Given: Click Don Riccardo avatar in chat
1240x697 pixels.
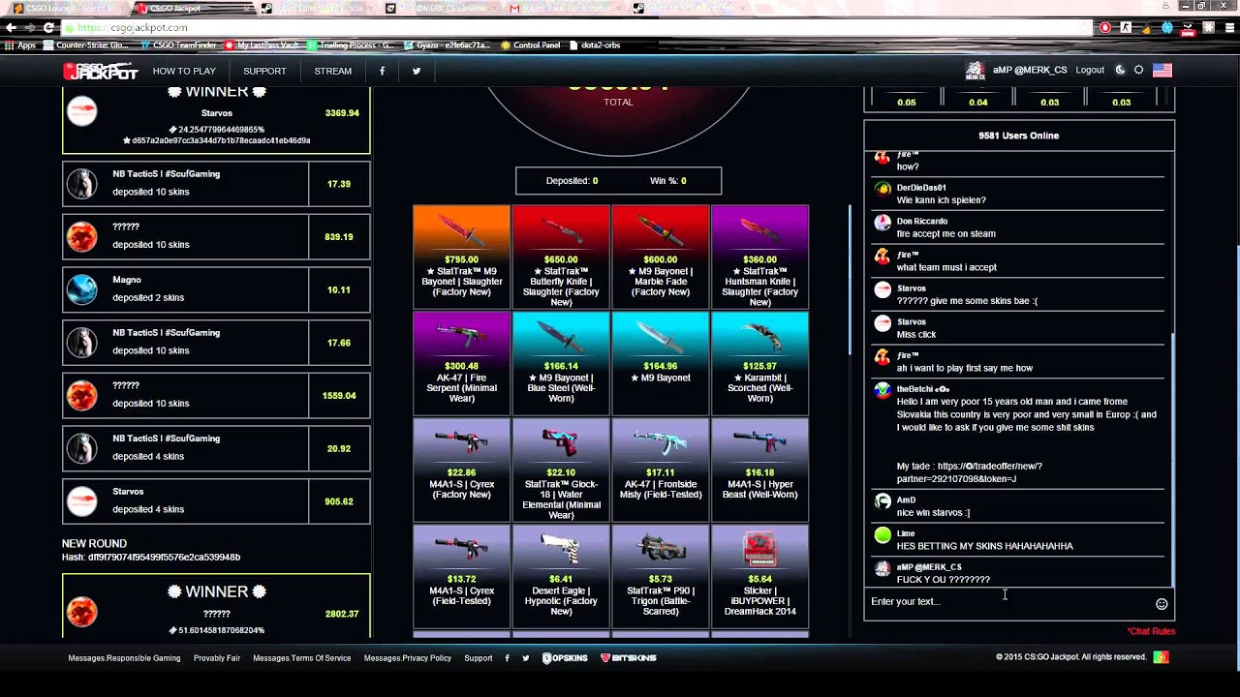Looking at the screenshot, I should (x=883, y=223).
